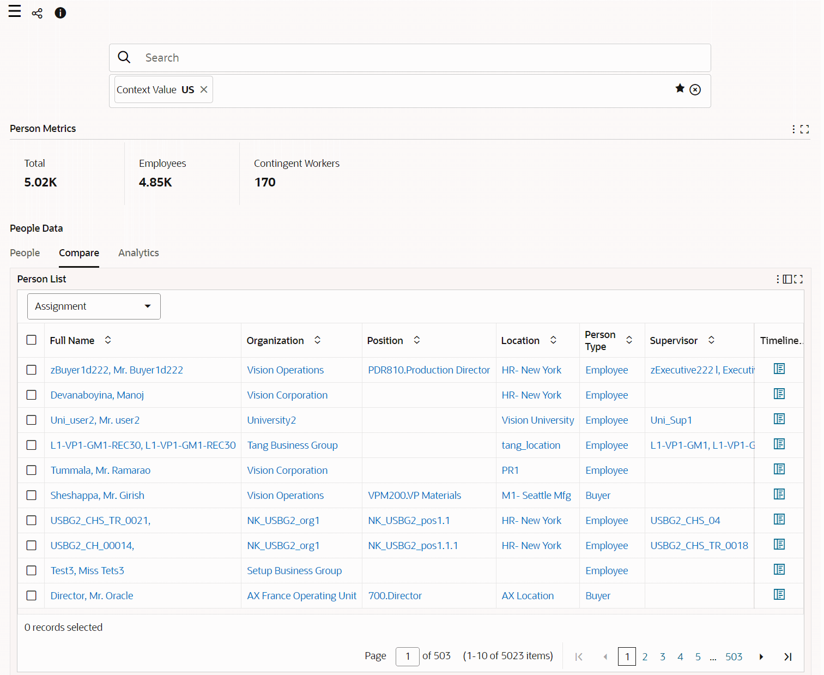Viewport: 824px width, 675px height.
Task: Open Vision Operations link in zBuyer1d222 row
Action: [286, 370]
